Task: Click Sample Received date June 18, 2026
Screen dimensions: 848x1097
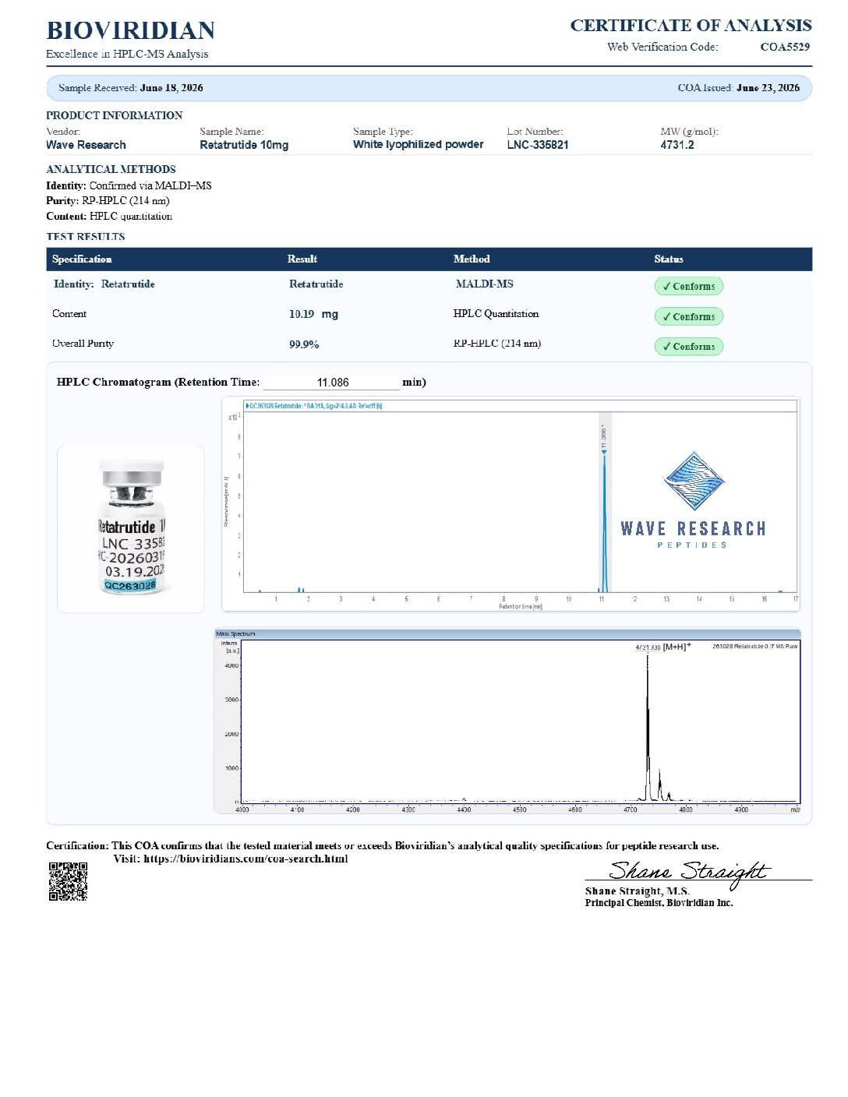Action: (x=171, y=88)
